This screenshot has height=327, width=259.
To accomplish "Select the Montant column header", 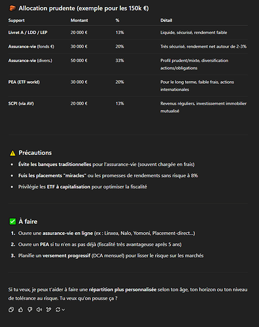I will click(x=79, y=20).
